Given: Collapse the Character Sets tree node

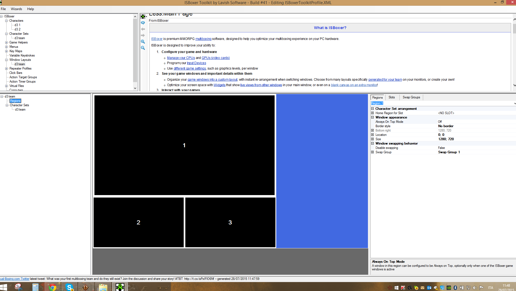Looking at the screenshot, I should tap(7, 34).
